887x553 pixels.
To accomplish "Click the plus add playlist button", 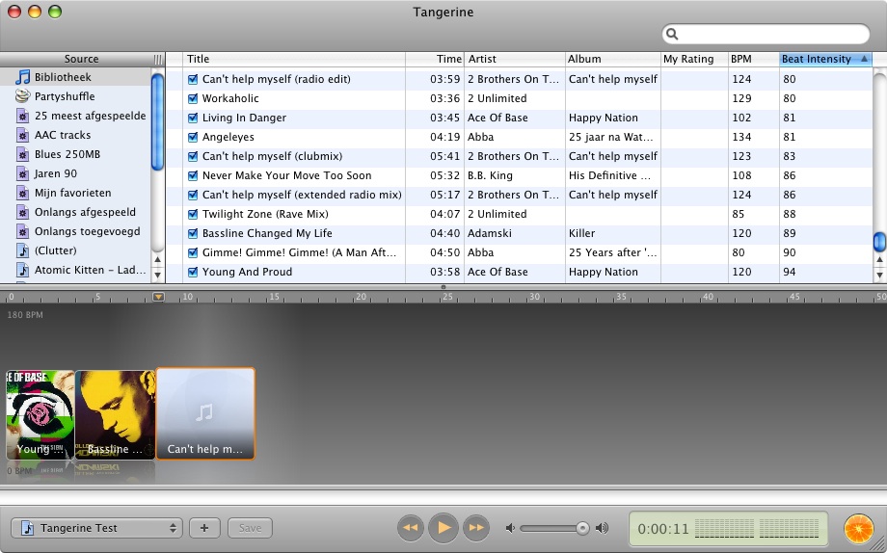I will (x=204, y=528).
